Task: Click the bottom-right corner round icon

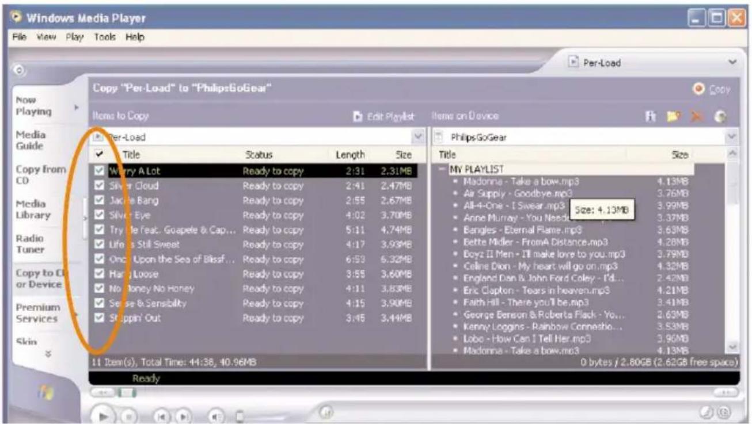Action: (724, 412)
